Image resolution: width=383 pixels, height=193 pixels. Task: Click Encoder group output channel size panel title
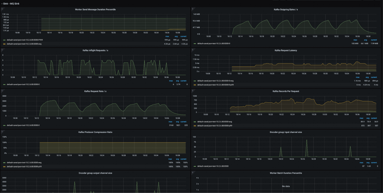pyautogui.click(x=95, y=173)
